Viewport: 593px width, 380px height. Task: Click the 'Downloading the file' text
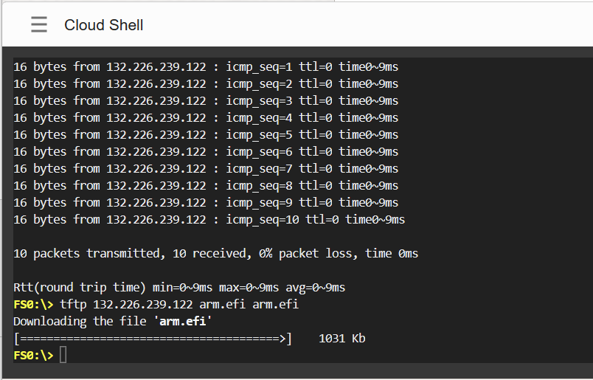80,321
